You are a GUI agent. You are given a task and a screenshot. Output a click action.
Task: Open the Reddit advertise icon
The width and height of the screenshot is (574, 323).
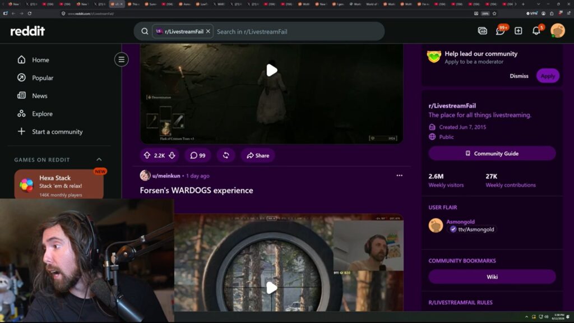coord(482,31)
